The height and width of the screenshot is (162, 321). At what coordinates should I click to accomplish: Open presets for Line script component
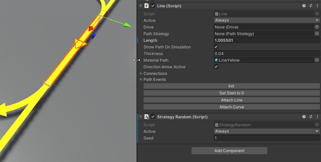311,6
